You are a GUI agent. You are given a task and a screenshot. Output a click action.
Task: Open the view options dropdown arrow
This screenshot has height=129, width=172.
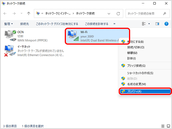click(x=149, y=24)
